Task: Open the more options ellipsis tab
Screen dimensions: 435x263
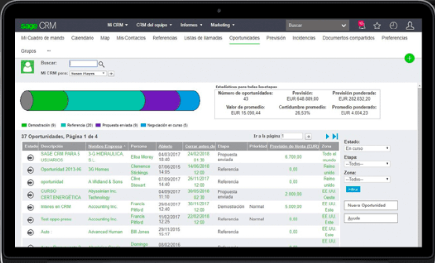Action: pos(49,51)
